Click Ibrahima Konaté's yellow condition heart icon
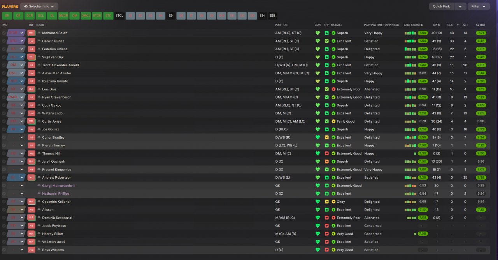Screen dimensions: 498x260 point(317,81)
